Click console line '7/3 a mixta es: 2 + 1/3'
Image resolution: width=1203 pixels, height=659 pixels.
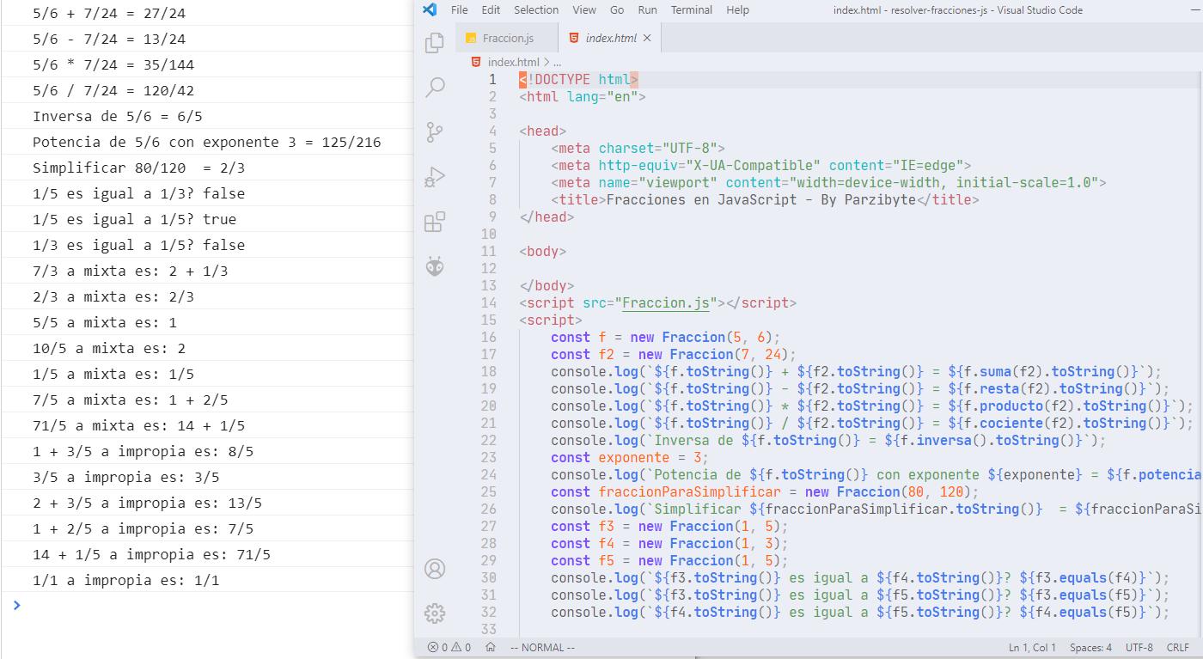click(130, 271)
